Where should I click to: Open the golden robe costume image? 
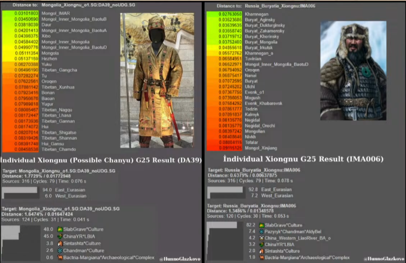[x=156, y=81]
